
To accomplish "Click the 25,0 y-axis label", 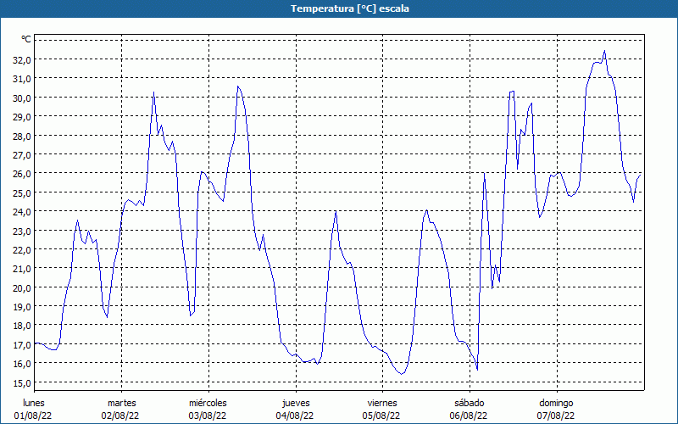I will (22, 192).
